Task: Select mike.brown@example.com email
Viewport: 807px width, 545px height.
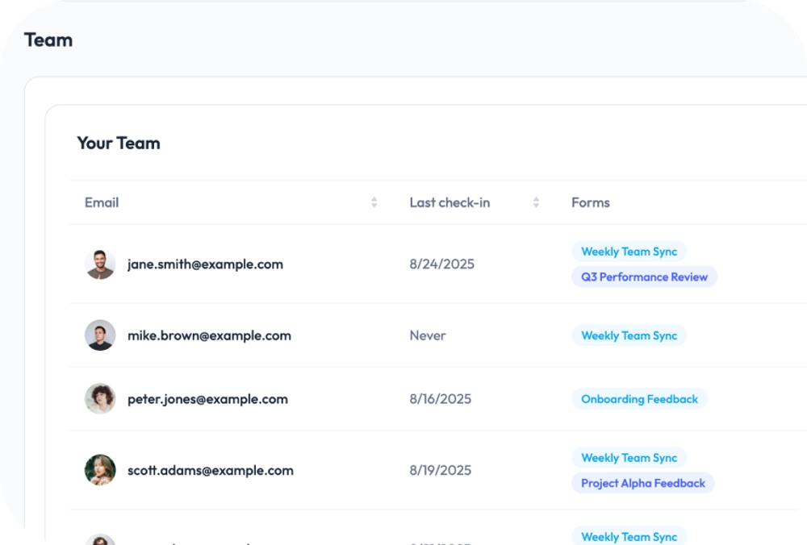Action: pos(209,335)
